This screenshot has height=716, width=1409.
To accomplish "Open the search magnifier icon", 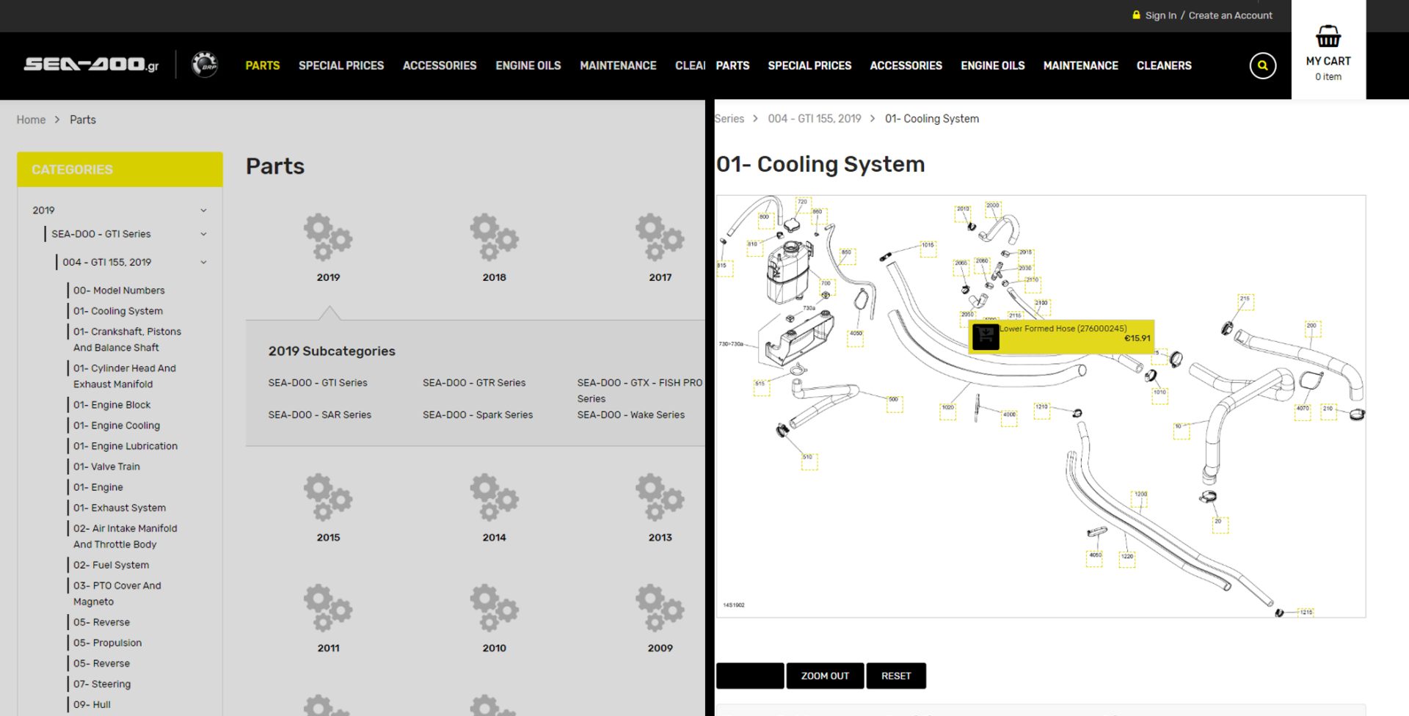I will coord(1262,65).
